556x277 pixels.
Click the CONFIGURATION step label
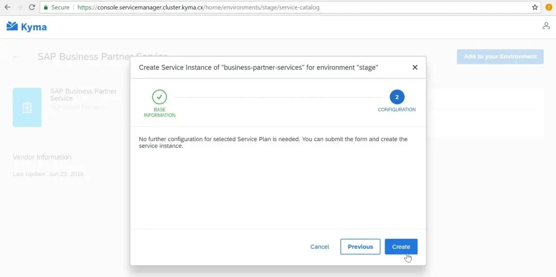tap(397, 110)
